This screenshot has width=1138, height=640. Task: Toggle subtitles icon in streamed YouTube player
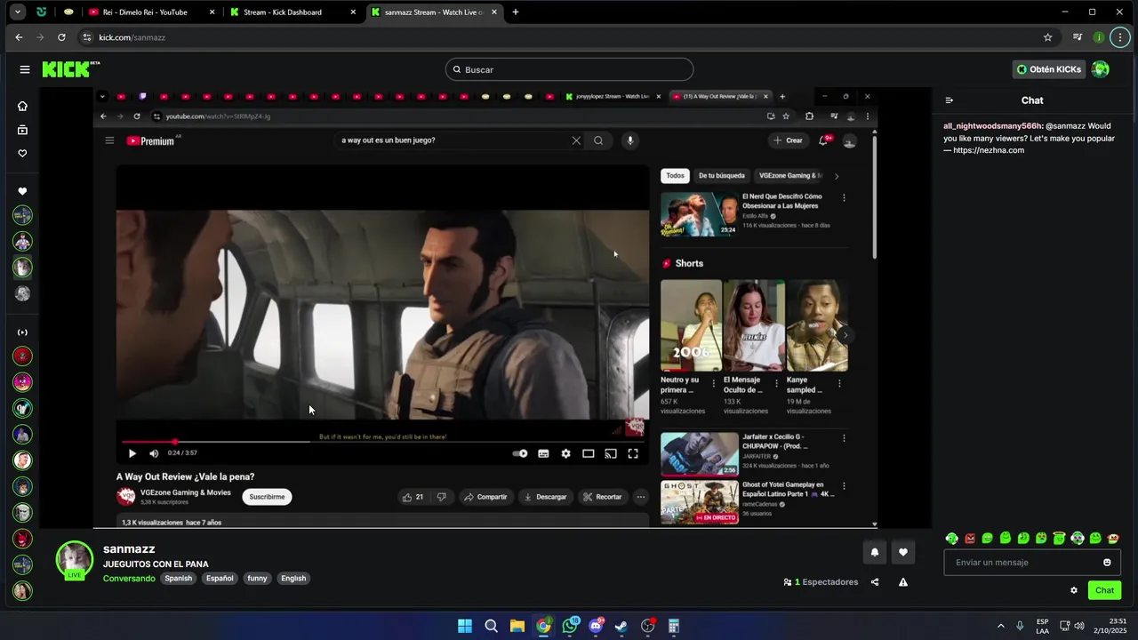[543, 453]
